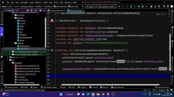Open Layout Inspector tool window
This screenshot has height=97, width=174.
click(x=162, y=87)
